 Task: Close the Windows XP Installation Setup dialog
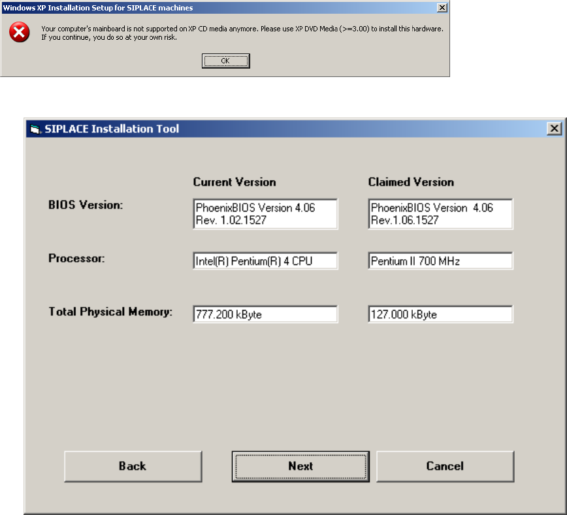[442, 8]
